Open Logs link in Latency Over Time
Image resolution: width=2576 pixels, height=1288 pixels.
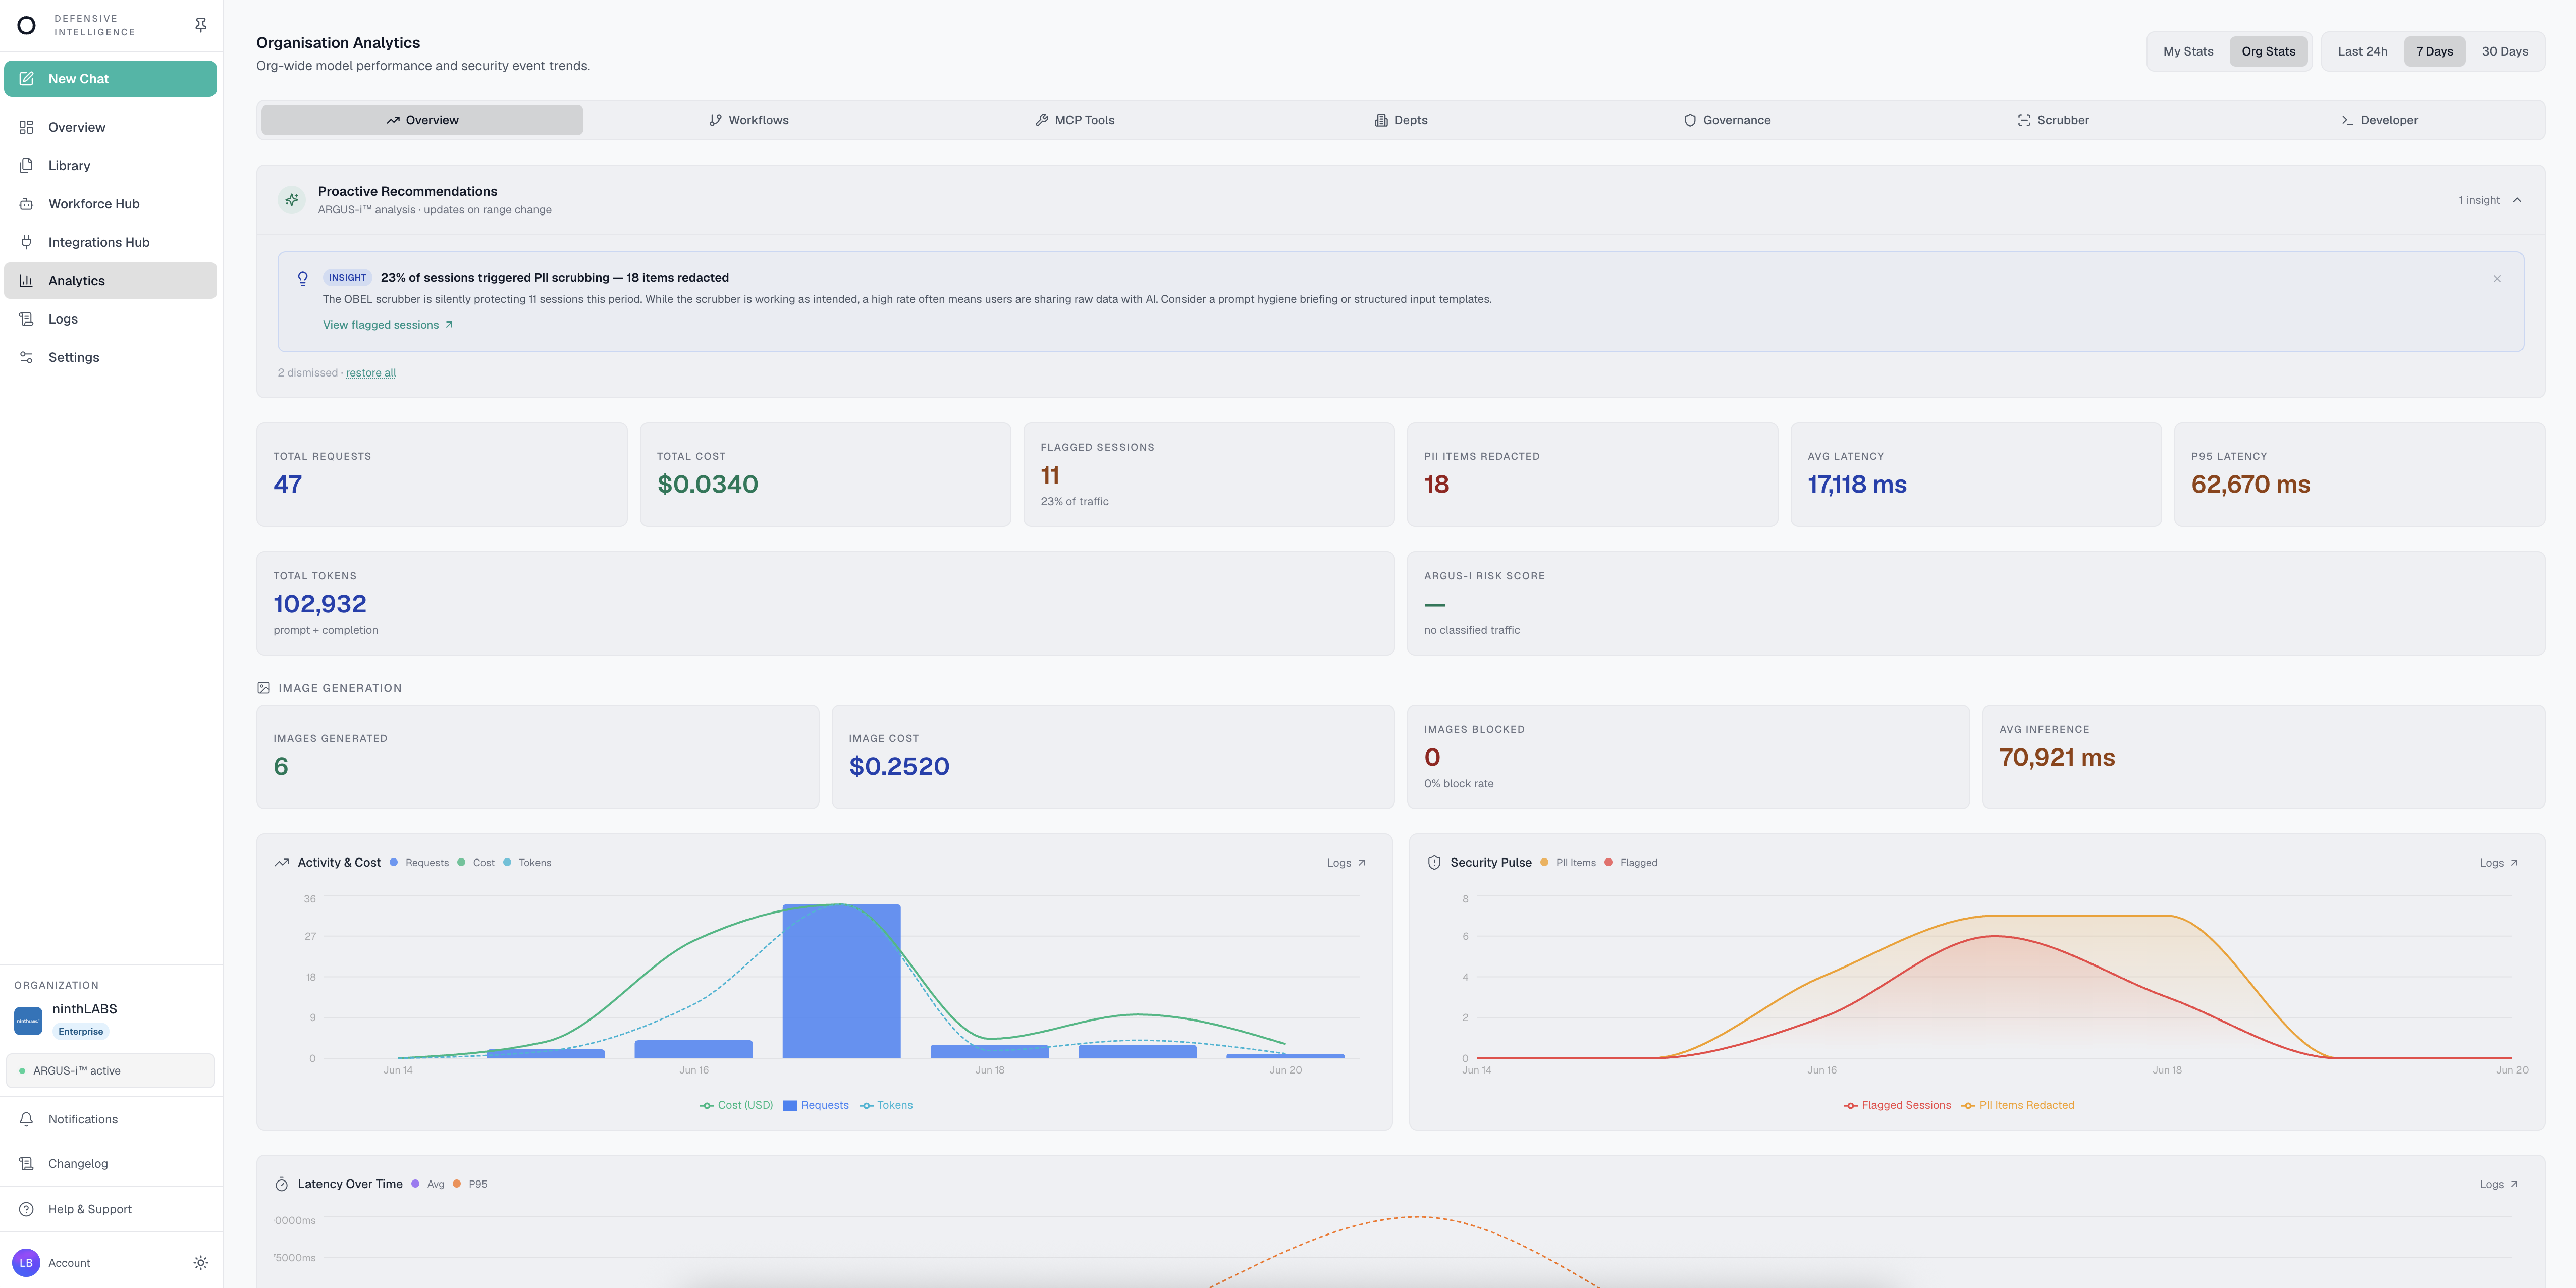pos(2498,1184)
